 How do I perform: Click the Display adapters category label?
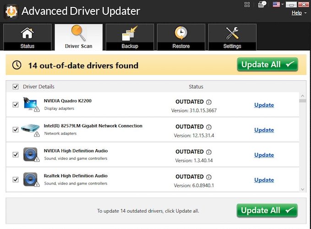pyautogui.click(x=59, y=109)
